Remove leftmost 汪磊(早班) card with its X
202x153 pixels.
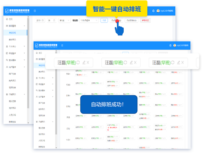click(88, 63)
